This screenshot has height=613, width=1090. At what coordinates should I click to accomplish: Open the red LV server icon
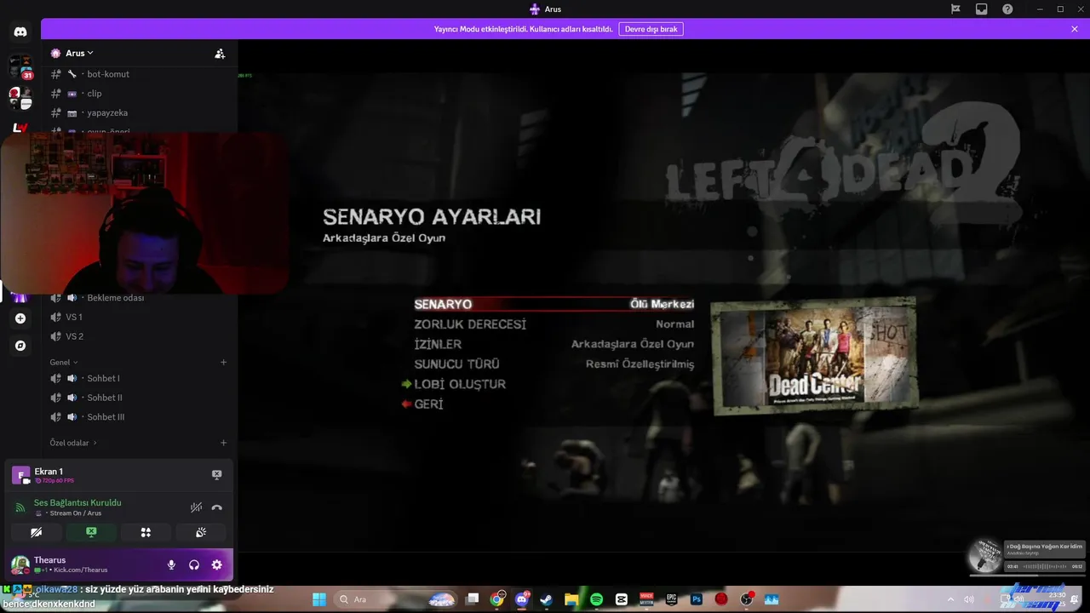(20, 128)
